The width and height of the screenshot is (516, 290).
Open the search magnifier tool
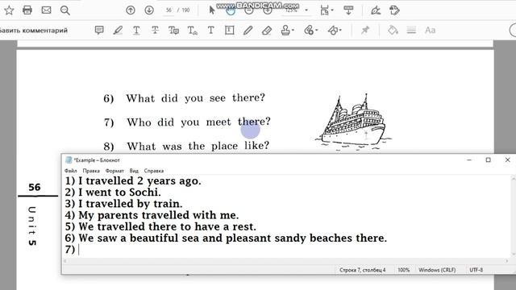(x=64, y=10)
